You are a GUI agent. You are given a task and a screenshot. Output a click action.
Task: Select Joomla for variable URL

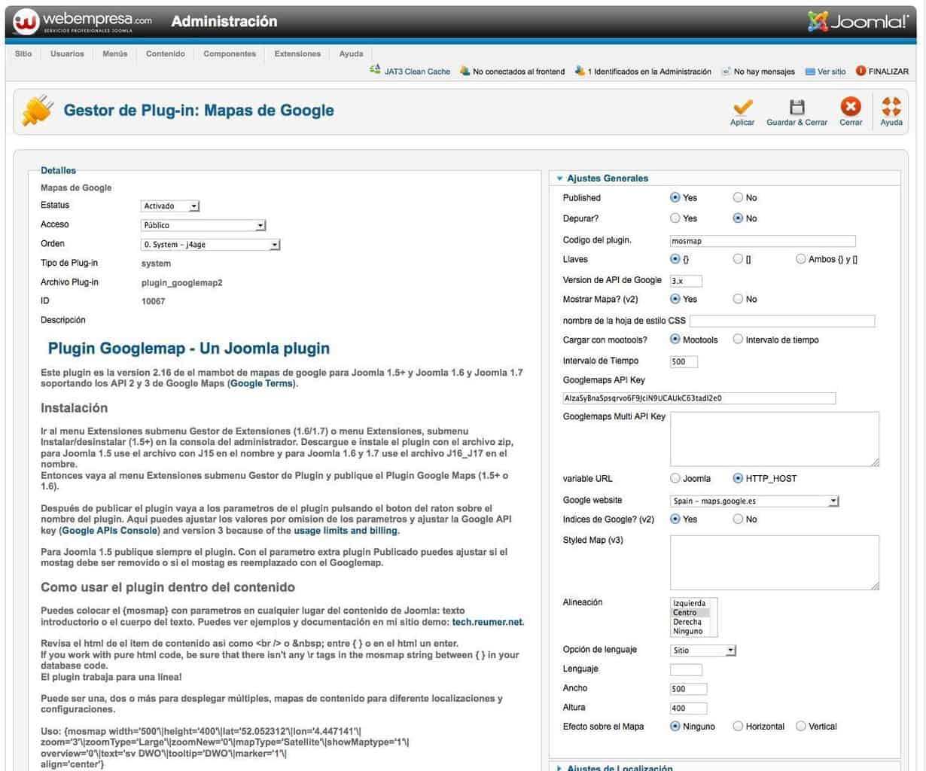675,478
